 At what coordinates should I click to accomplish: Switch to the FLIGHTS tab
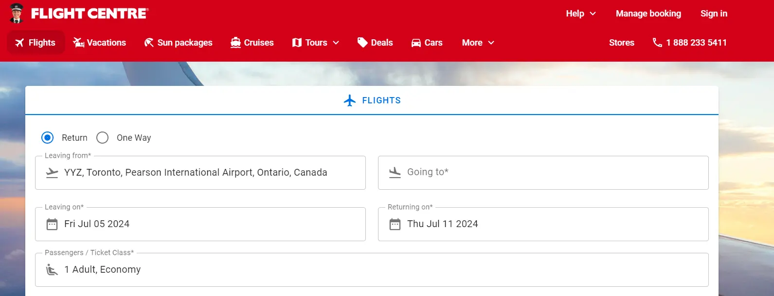click(x=372, y=100)
